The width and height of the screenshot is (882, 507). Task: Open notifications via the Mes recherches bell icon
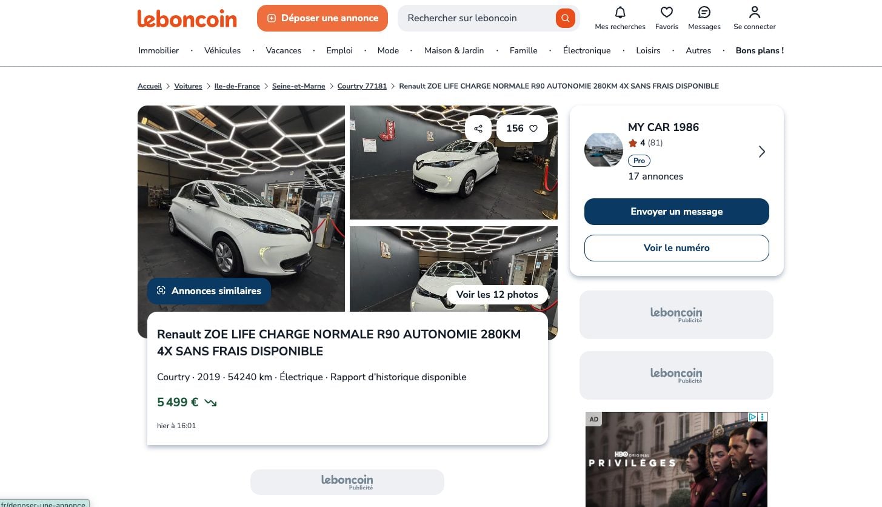[x=620, y=13]
